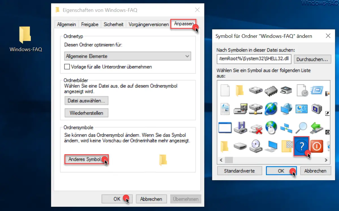Select the globe with blue ring icon
Screen dimensions: 339x211
pos(271,109)
